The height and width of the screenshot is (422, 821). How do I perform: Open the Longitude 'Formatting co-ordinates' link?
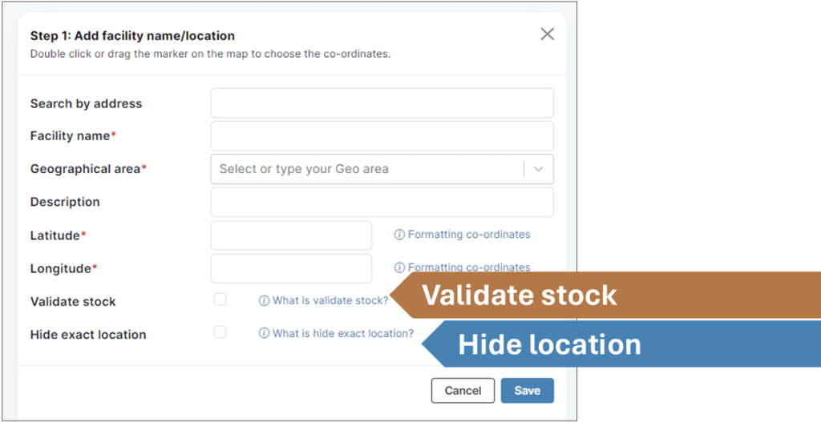click(469, 267)
